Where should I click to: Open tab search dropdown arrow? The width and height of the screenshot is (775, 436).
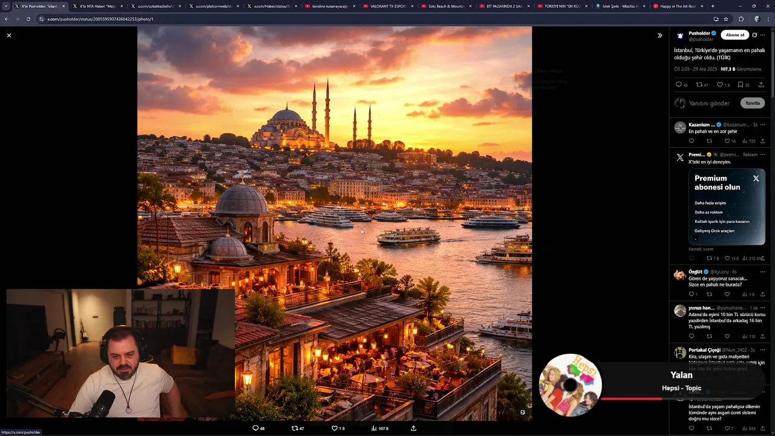(x=5, y=6)
